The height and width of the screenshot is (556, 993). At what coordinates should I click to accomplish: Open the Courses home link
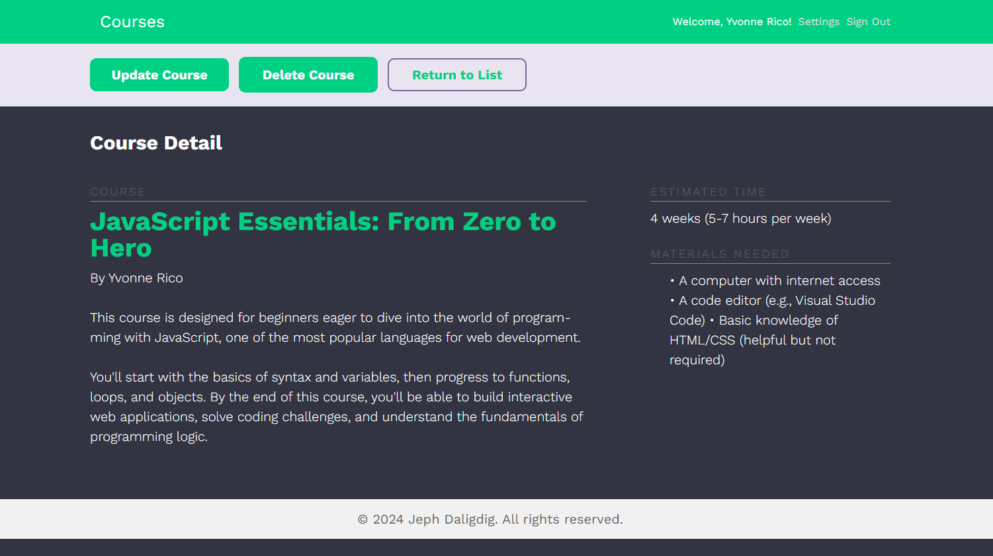click(132, 22)
